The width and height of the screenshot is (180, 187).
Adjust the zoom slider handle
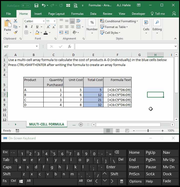(x=148, y=131)
